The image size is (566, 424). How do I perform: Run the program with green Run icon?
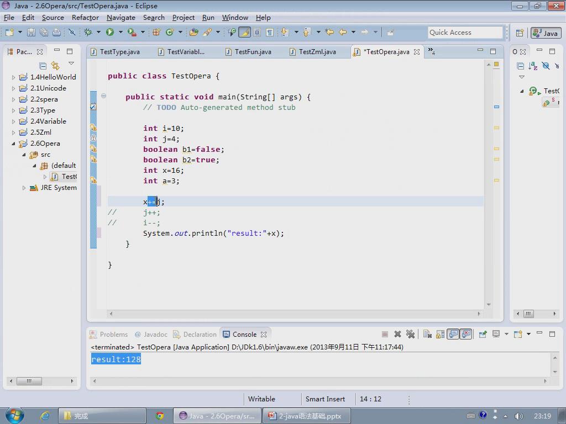[110, 33]
